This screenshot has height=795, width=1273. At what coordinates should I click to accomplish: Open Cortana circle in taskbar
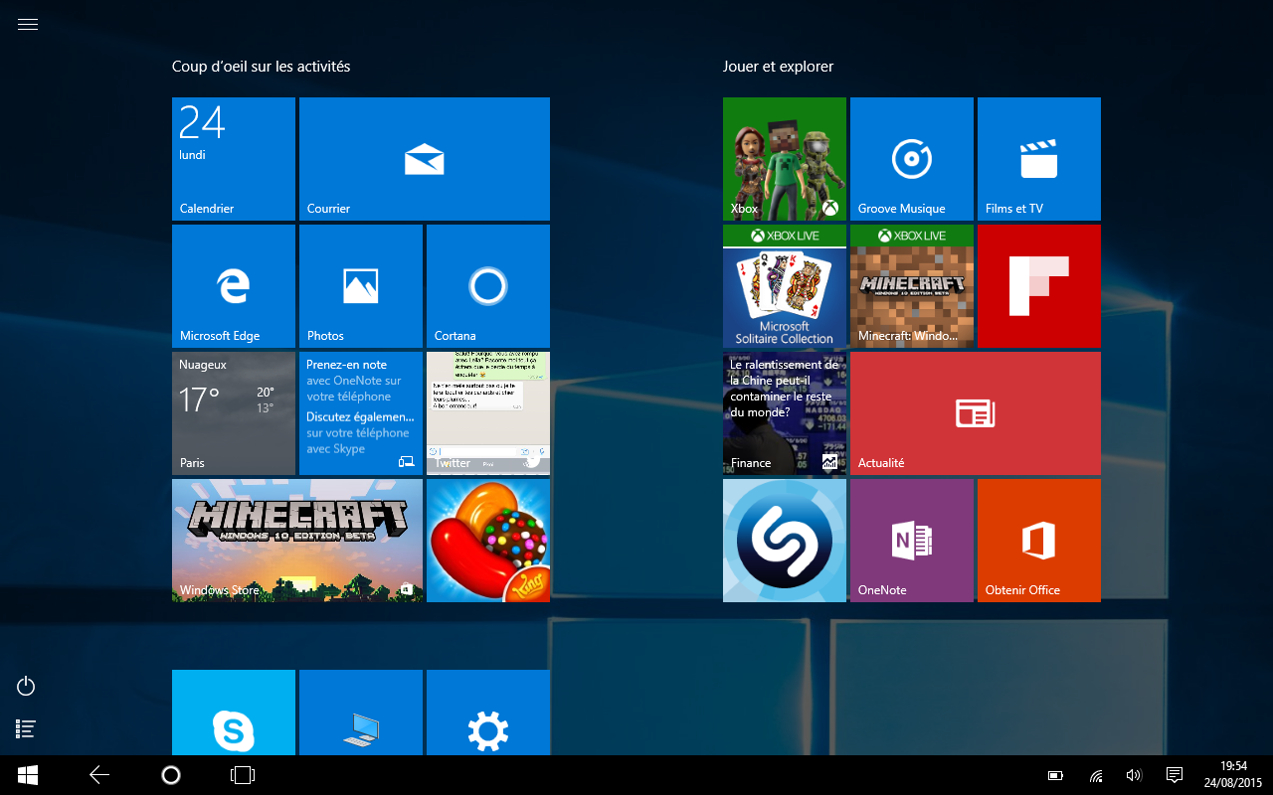pos(171,775)
